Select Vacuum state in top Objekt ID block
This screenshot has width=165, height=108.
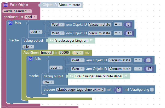click(x=70, y=5)
